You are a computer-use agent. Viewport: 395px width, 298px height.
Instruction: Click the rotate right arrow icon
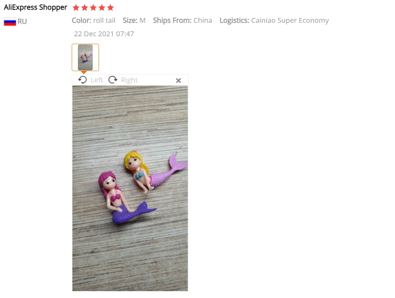click(x=113, y=80)
